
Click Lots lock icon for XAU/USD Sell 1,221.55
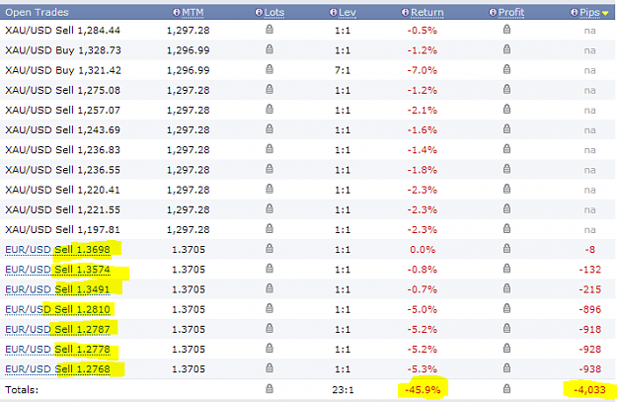pos(270,208)
